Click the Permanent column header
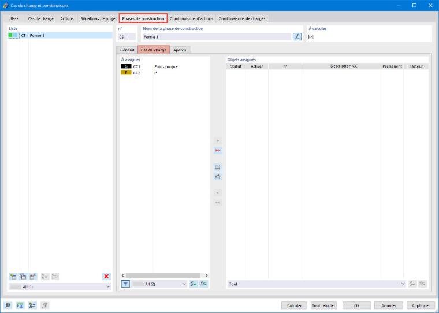 (392, 66)
